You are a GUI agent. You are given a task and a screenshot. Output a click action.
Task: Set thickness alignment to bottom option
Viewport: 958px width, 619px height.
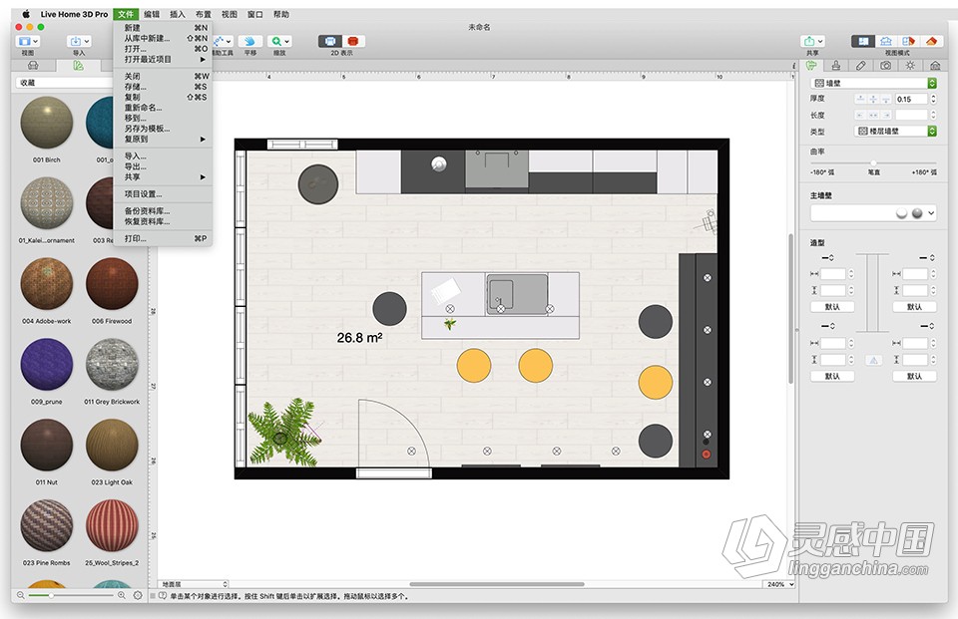pyautogui.click(x=886, y=99)
